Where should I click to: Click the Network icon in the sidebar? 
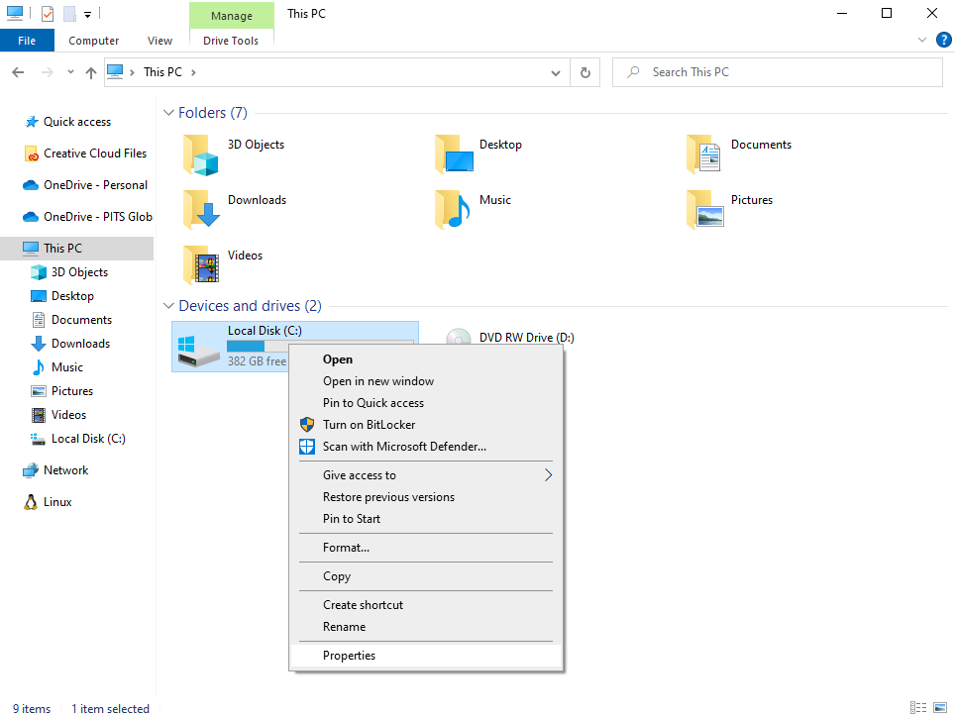[x=31, y=470]
